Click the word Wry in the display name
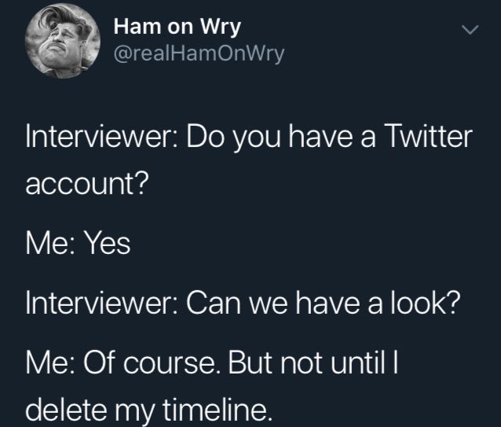The image size is (501, 427). coord(220,28)
